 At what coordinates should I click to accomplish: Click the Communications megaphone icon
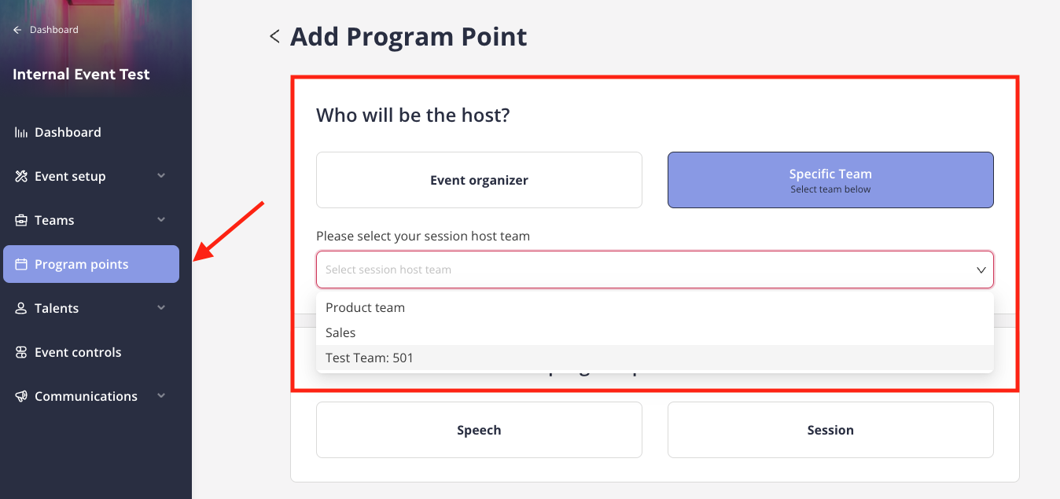pyautogui.click(x=21, y=396)
